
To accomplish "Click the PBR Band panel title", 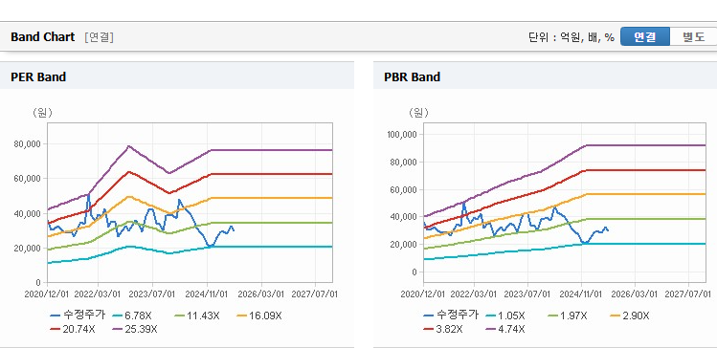I will point(413,77).
